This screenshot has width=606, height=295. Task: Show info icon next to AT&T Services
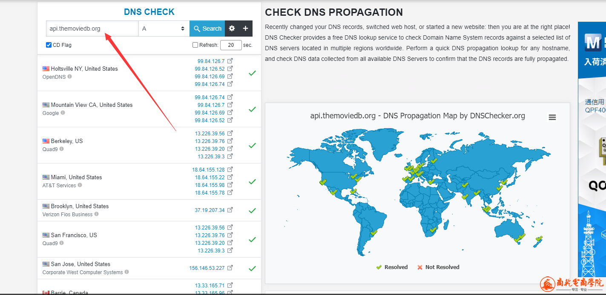pyautogui.click(x=80, y=185)
